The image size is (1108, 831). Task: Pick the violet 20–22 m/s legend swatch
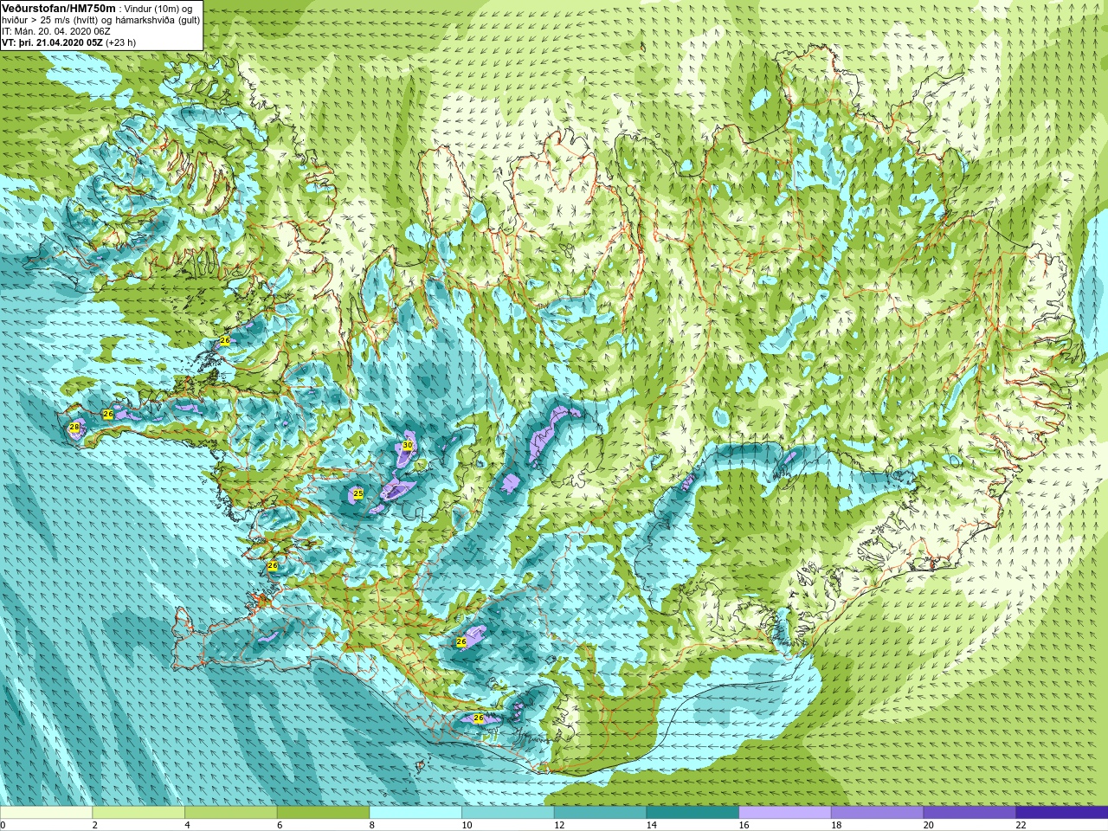click(x=969, y=813)
